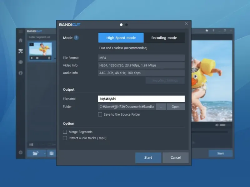This screenshot has width=250, height=187.
Task: Enable Save to the Source Folder
Action: tap(100, 114)
